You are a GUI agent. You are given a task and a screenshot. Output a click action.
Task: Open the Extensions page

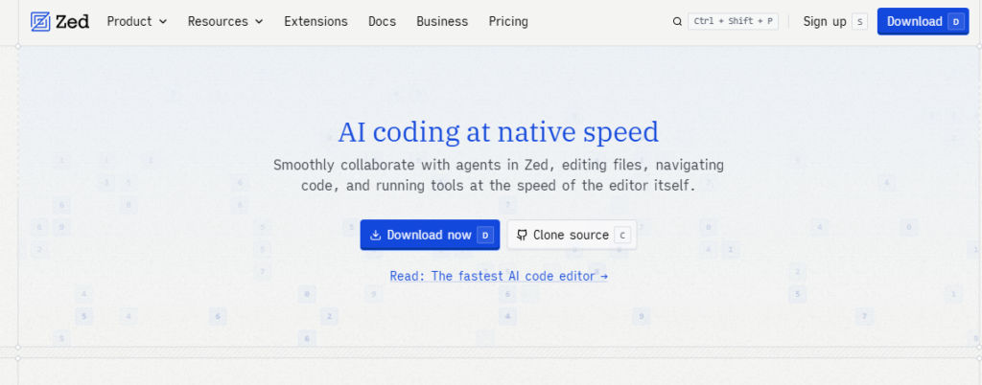316,21
